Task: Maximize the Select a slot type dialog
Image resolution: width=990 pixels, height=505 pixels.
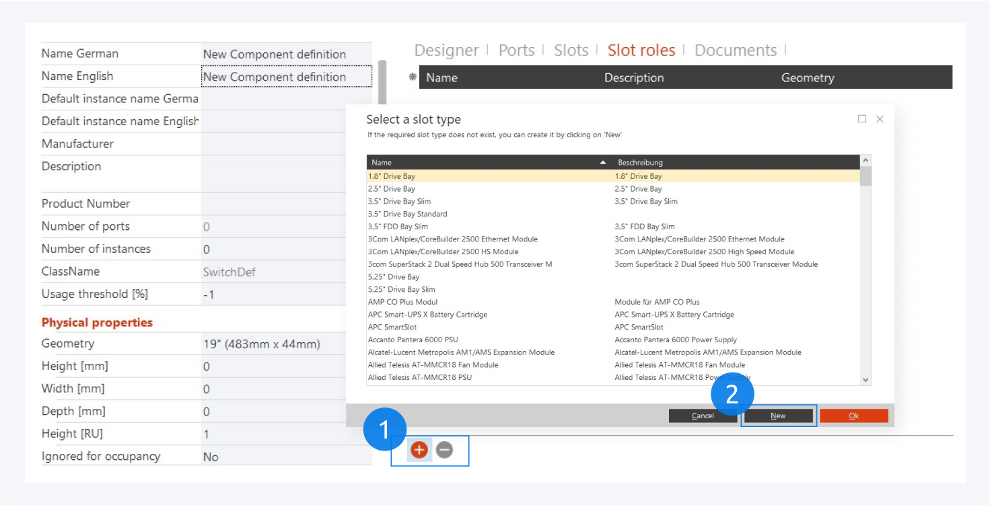Action: point(862,119)
